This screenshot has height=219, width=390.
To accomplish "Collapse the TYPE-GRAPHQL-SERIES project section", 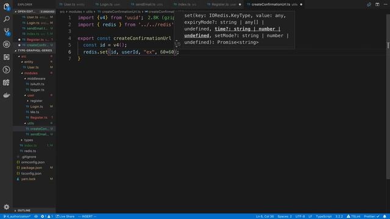I will (34, 50).
